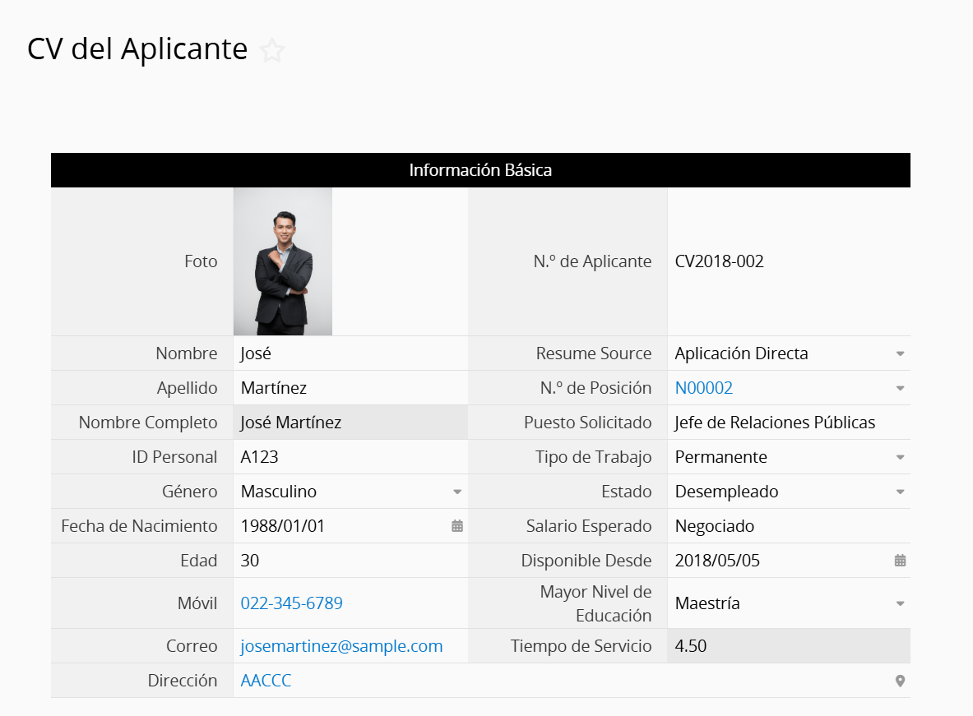Open the Disponible Desde calendar icon

[900, 561]
